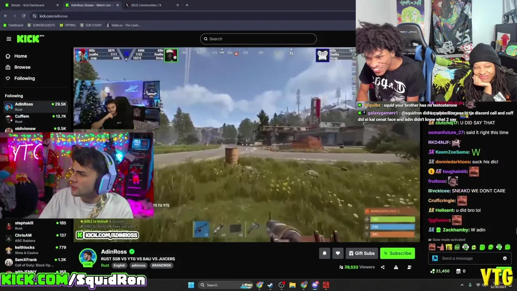This screenshot has width=517, height=291.
Task: Open the SUB COUNT bookmark
Action: point(91,25)
